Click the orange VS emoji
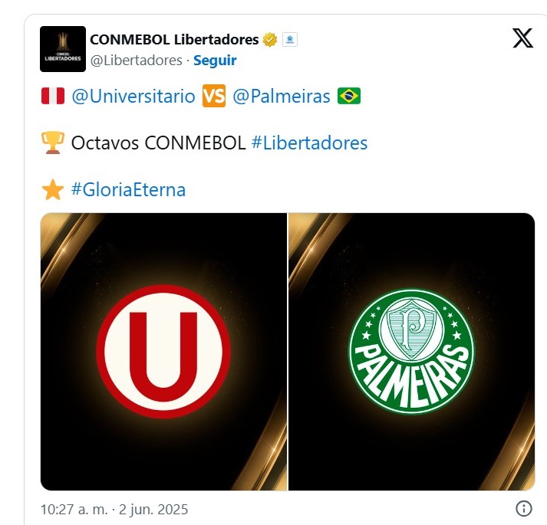This screenshot has height=525, width=547. tap(214, 96)
